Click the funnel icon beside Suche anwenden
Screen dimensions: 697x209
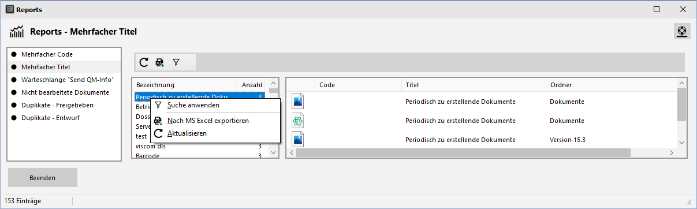pos(159,105)
